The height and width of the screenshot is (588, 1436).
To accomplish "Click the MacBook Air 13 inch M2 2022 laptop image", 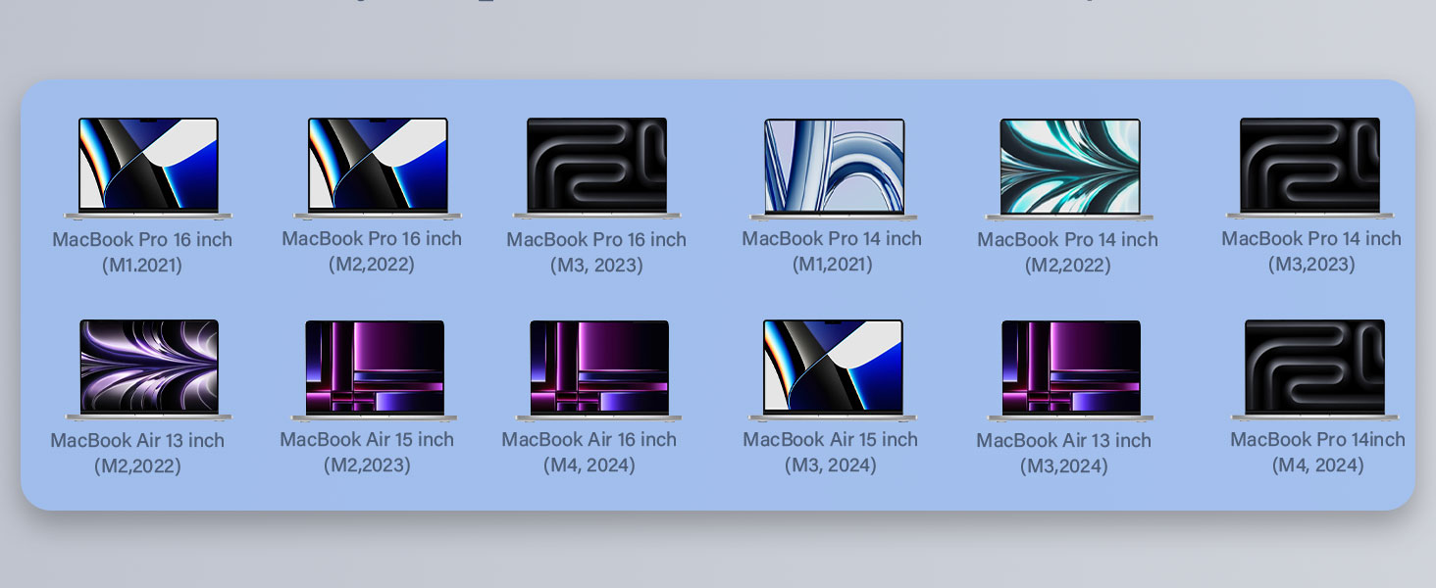I will [x=148, y=367].
